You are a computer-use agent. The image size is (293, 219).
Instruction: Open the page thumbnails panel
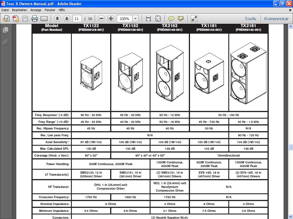tap(6, 30)
